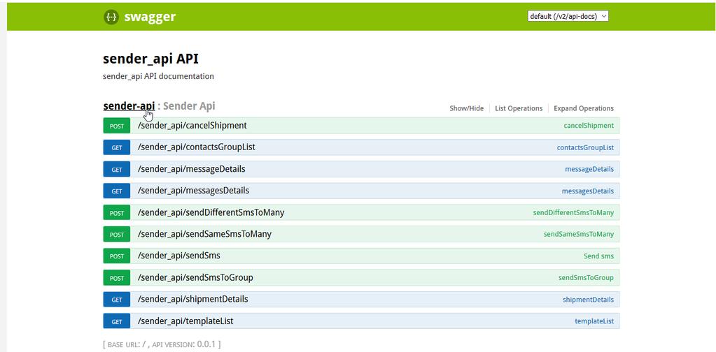Expand the /sender_api/sendDifferentSmsToMany path
The height and width of the screenshot is (352, 716).
(x=211, y=212)
